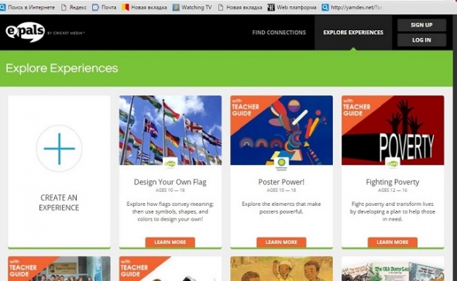Click the Fighting Poverty title
Image resolution: width=457 pixels, height=281 pixels.
pyautogui.click(x=393, y=182)
